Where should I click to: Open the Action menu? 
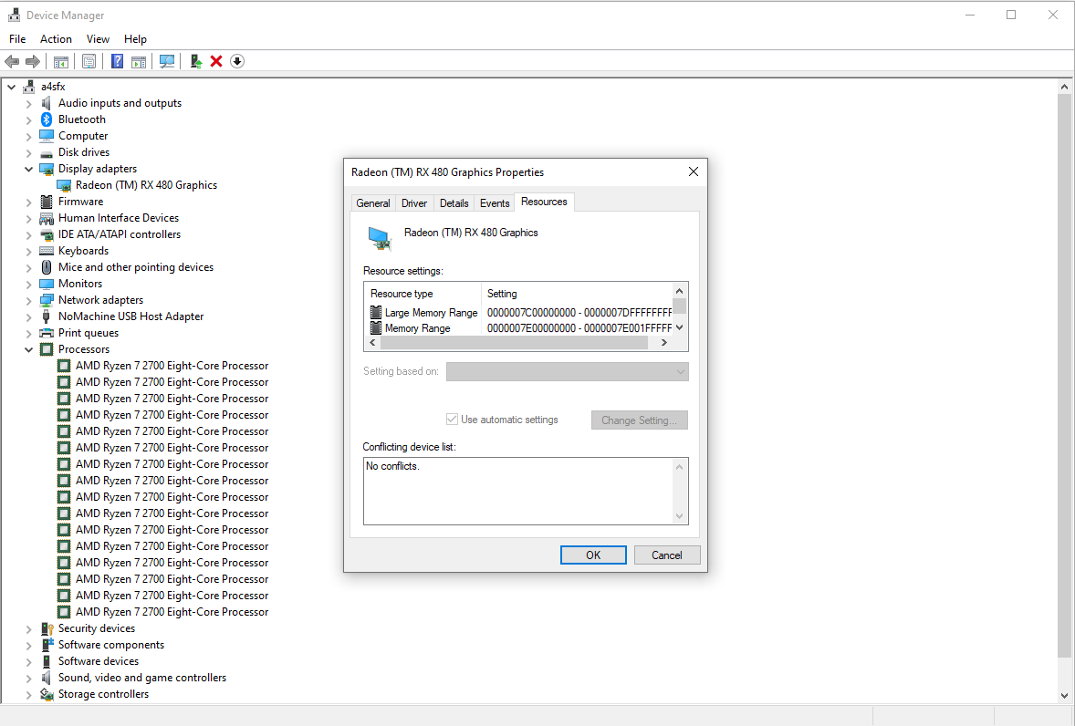[56, 39]
